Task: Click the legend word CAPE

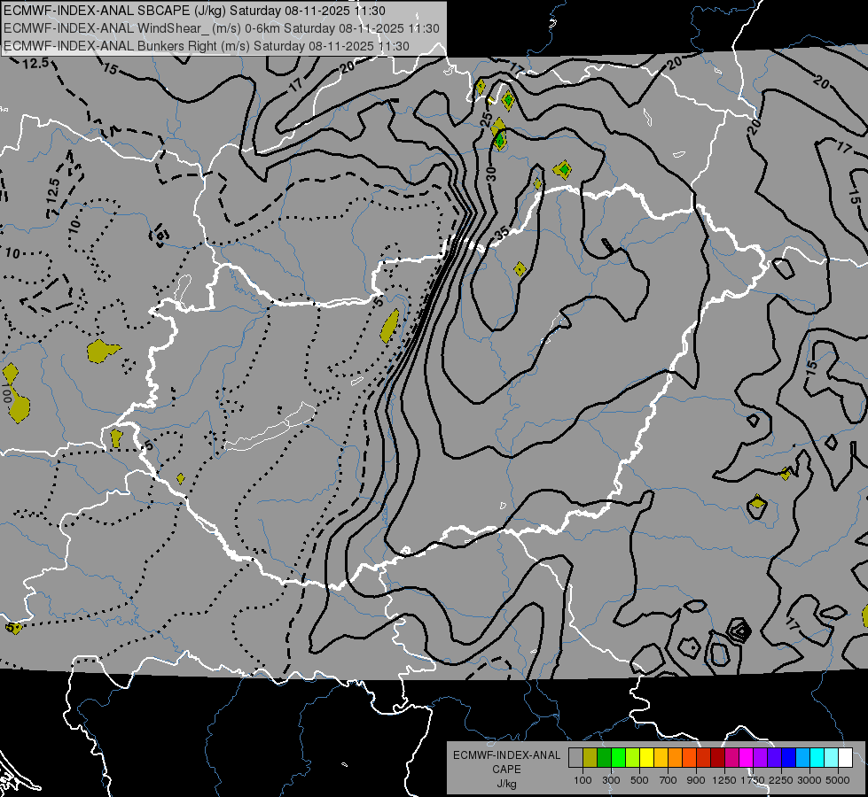Action: (506, 770)
